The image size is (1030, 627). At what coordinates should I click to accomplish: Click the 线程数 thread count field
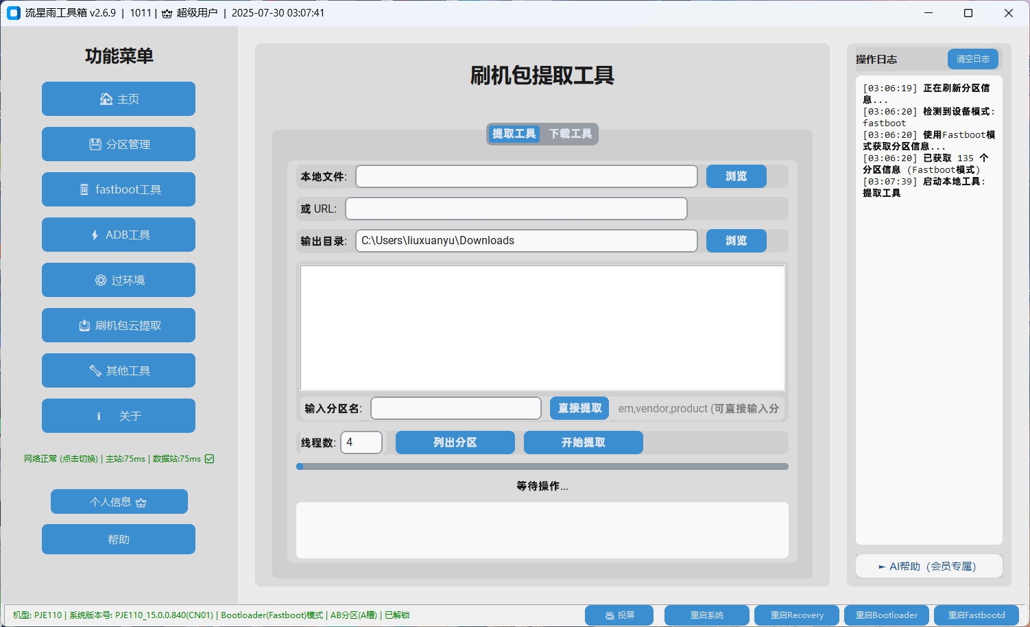point(361,442)
